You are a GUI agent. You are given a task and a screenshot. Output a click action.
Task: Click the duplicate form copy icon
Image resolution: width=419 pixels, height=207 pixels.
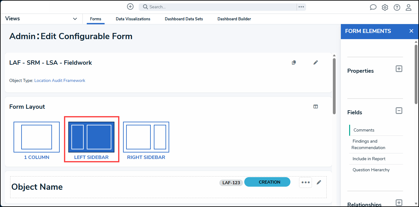tap(294, 63)
